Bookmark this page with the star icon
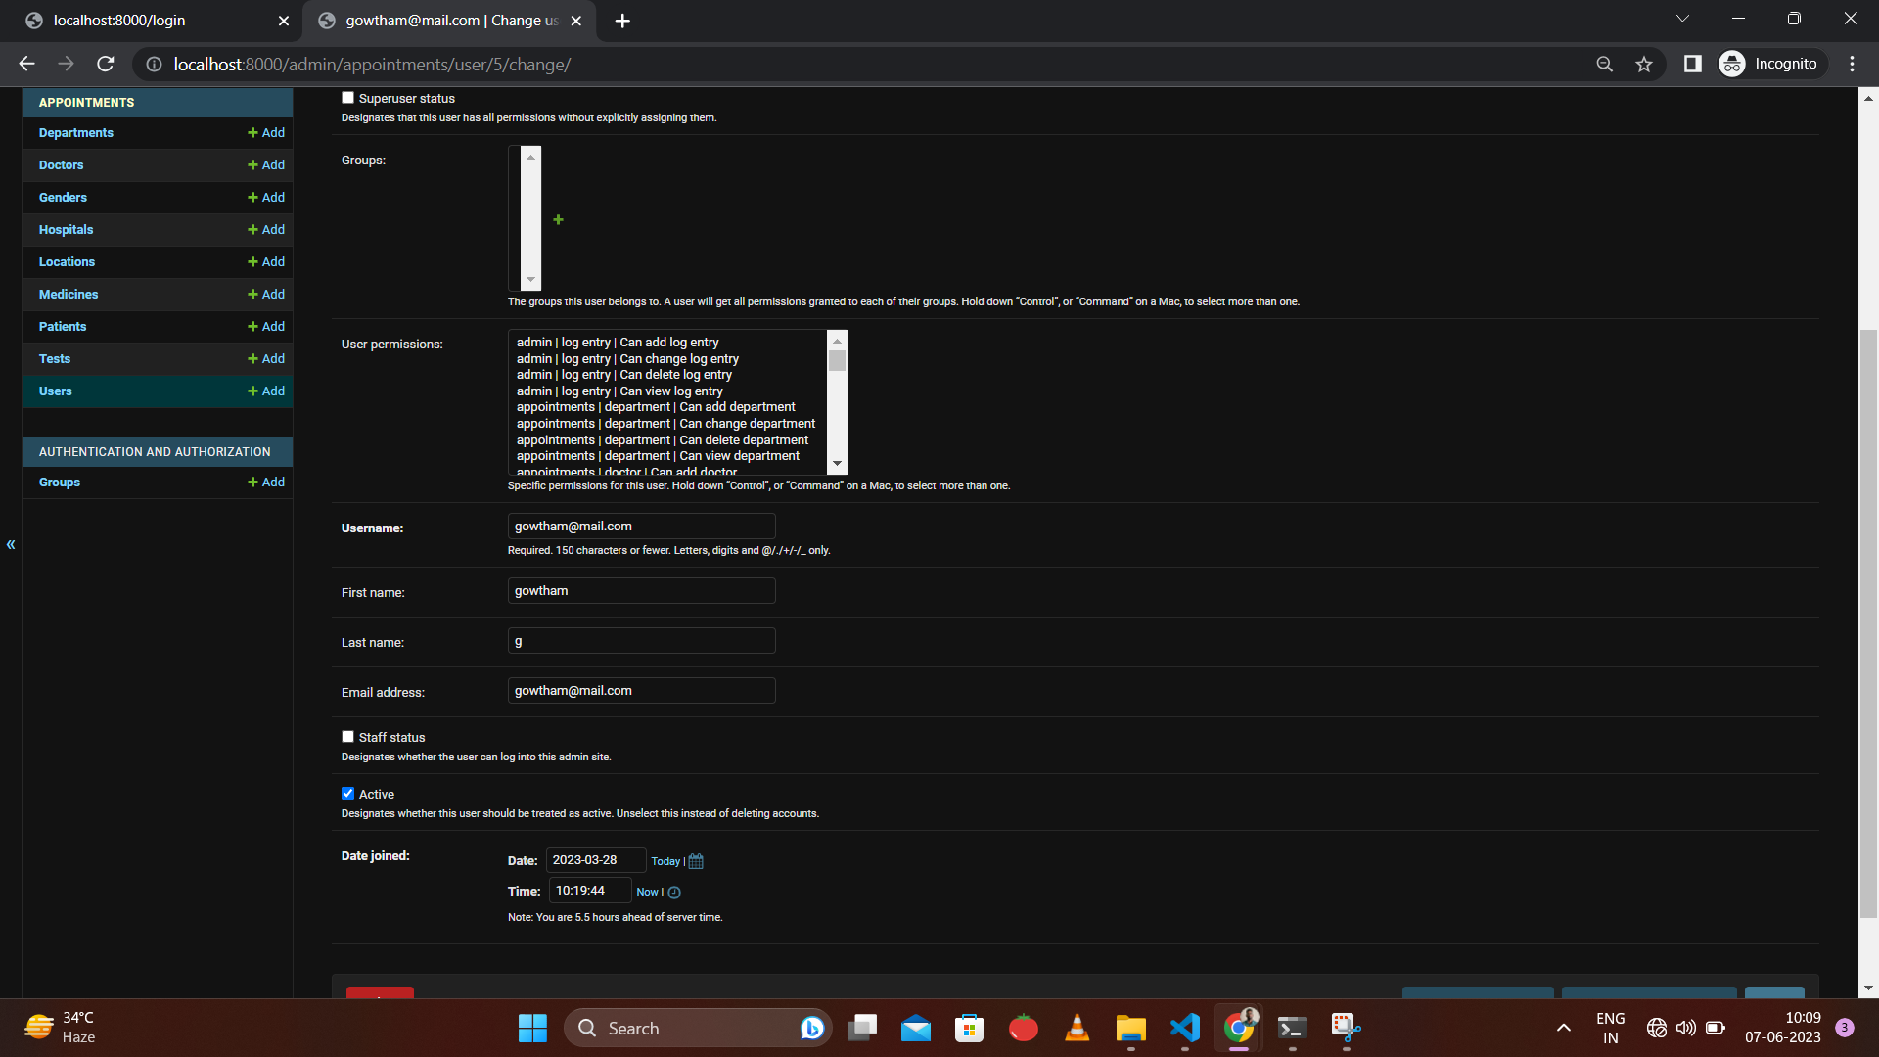Image resolution: width=1879 pixels, height=1057 pixels. 1644,65
